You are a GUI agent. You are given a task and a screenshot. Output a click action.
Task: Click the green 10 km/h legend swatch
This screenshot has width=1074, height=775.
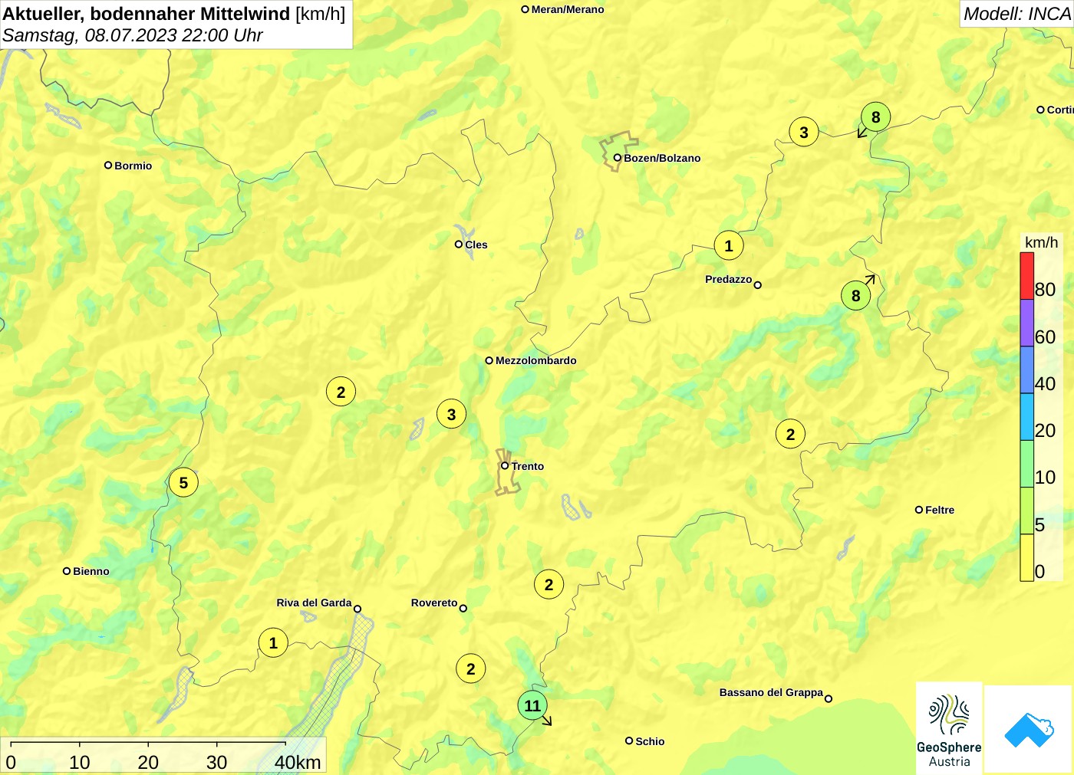click(x=1026, y=464)
